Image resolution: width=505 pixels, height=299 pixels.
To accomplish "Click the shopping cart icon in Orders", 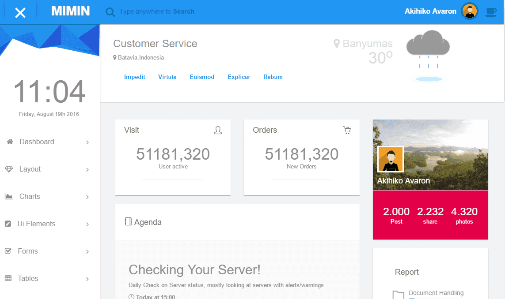I will pos(347,130).
